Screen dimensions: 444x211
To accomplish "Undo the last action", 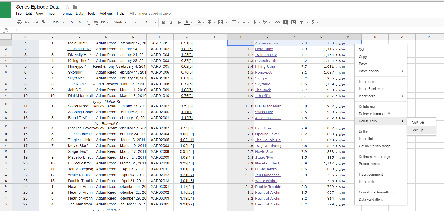I will click(x=27, y=22).
